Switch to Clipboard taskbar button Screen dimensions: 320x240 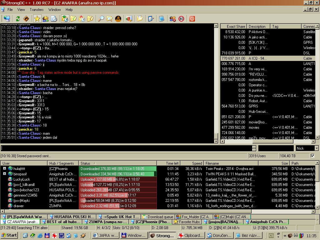(x=191, y=236)
